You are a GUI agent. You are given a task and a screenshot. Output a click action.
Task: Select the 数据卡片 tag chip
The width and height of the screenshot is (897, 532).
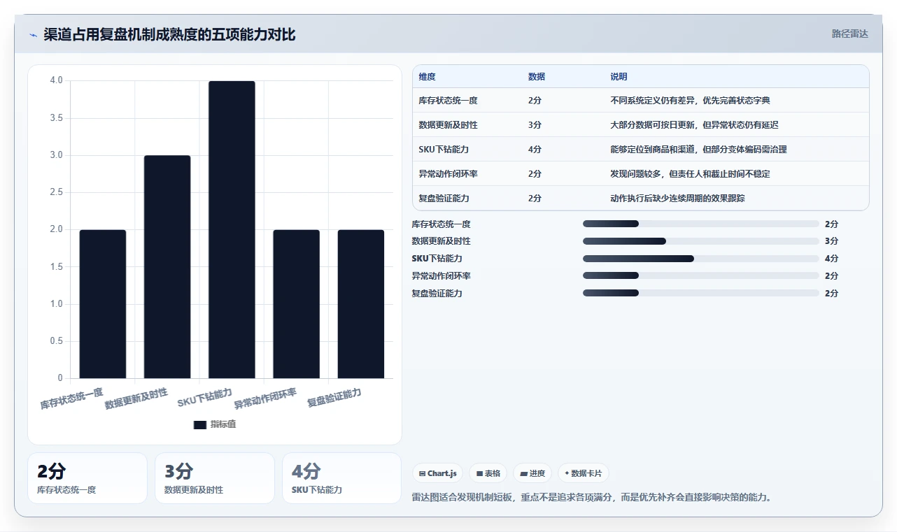click(583, 473)
